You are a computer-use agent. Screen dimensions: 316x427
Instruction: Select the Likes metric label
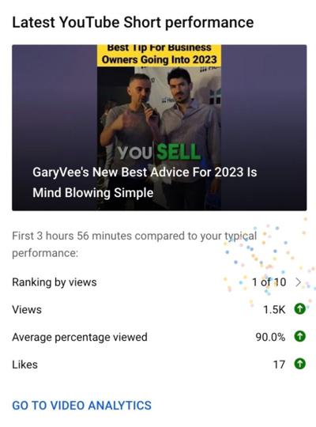click(x=24, y=365)
